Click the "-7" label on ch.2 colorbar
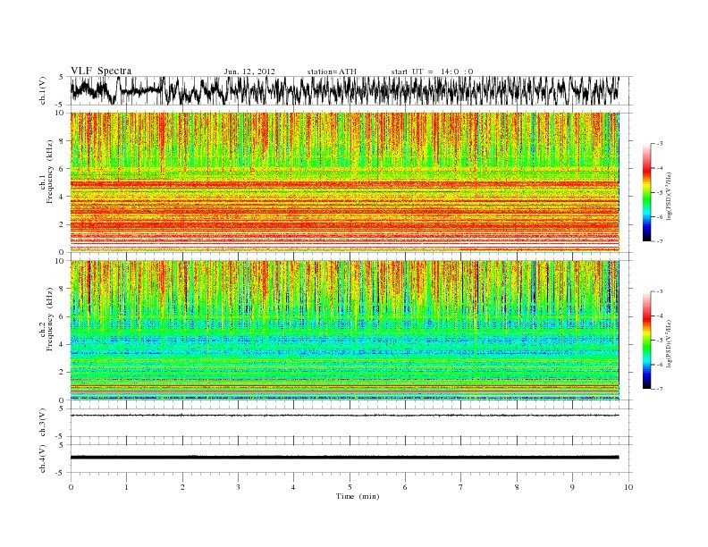Screen dimensions: 708x547 659,389
